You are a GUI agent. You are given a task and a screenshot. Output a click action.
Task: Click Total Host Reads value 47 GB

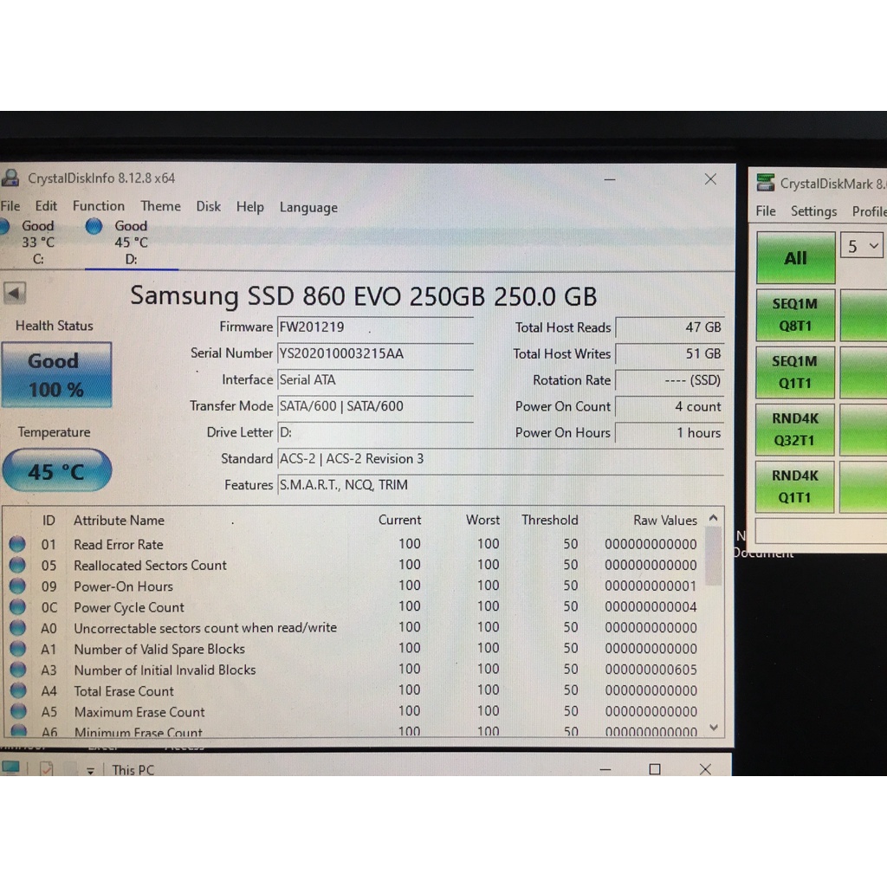pos(670,327)
